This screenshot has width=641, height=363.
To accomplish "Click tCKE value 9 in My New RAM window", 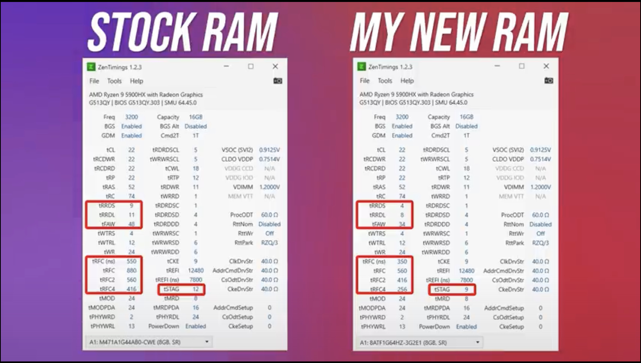I will point(466,261).
